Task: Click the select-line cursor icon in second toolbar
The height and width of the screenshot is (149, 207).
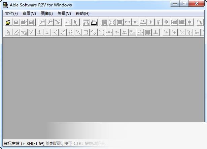Action: [8, 32]
